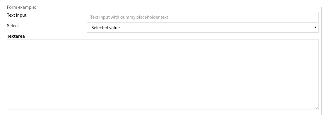Click the 'Selected value' text in the select
Viewport: 327px width, 121px height.
[105, 28]
